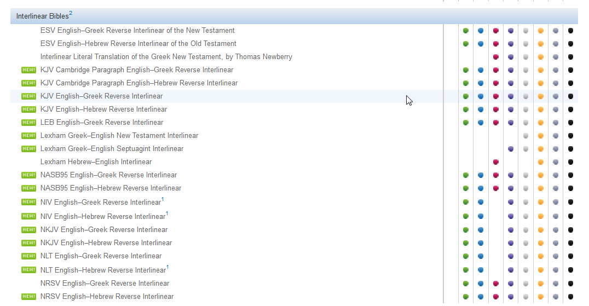This screenshot has width=589, height=306.
Task: Click the NEW! badge beside NKJV English–Hebrew
Action: (28, 243)
